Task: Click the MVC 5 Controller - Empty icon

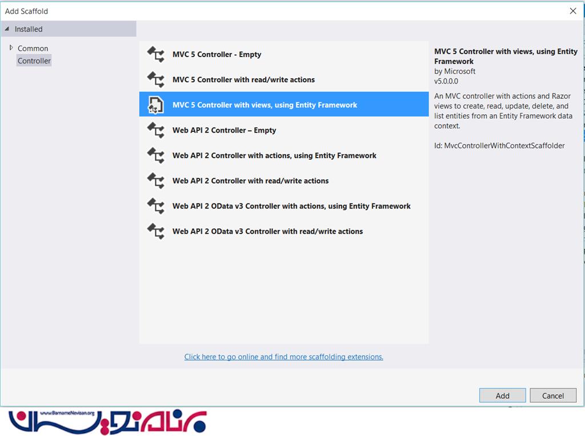Action: point(155,54)
